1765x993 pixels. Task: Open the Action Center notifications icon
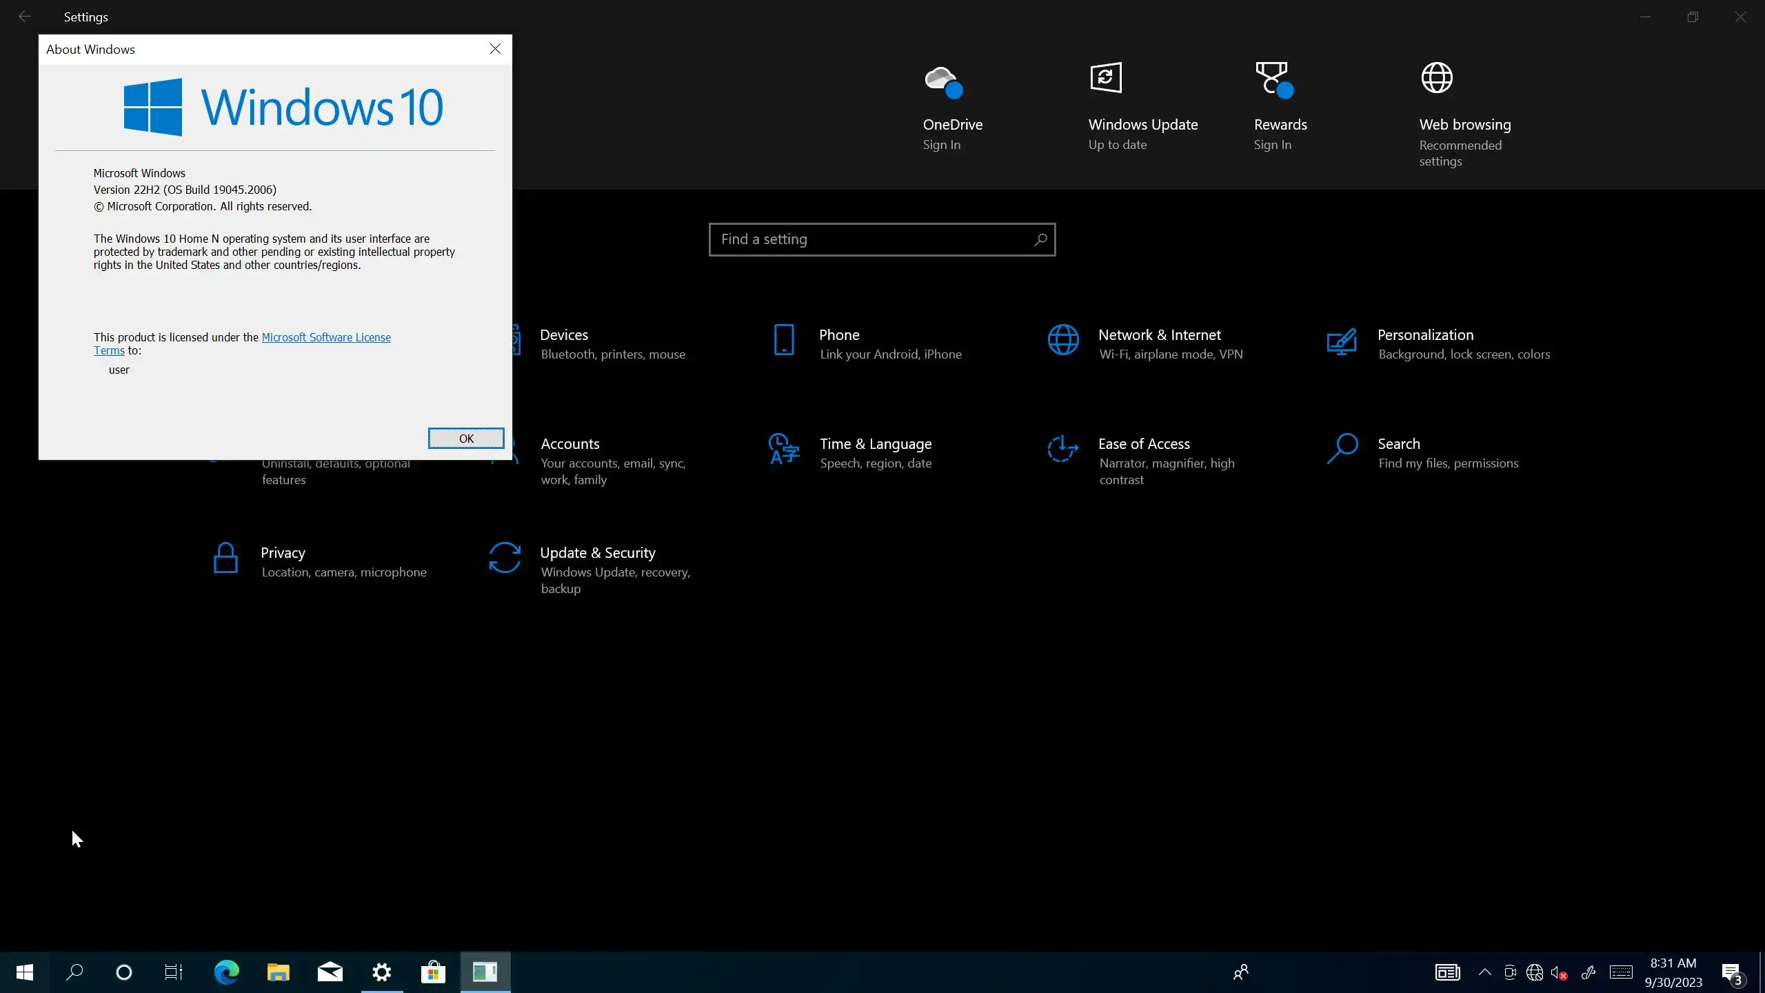1731,972
